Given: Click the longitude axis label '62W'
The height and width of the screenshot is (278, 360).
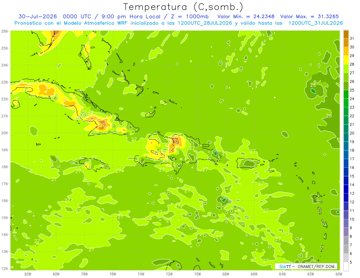Looking at the screenshot, I should click(310, 274).
